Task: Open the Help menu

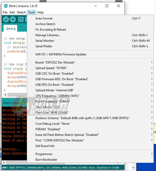Action: coord(40,12)
